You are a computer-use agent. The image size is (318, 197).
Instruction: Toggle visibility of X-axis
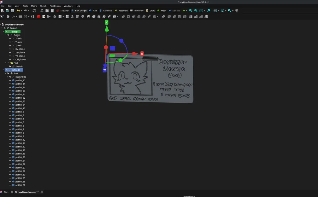tap(10, 38)
